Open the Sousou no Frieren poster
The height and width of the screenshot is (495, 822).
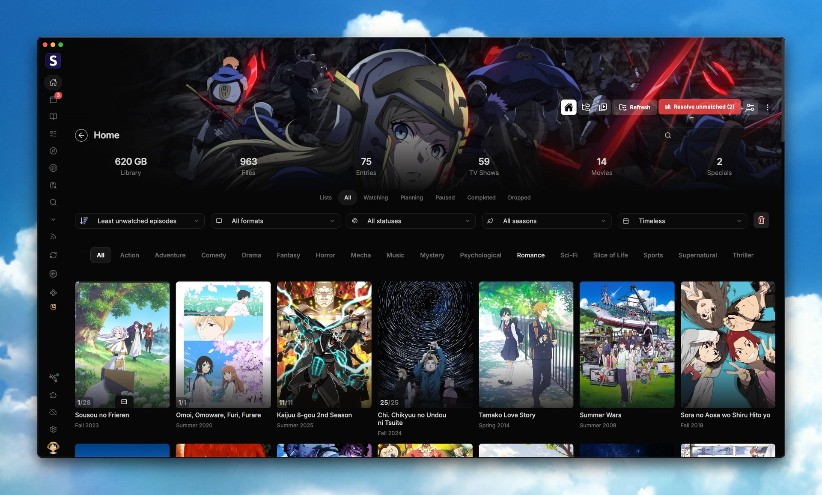(122, 345)
